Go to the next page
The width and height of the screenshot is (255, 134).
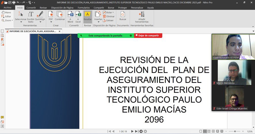coord(132,131)
